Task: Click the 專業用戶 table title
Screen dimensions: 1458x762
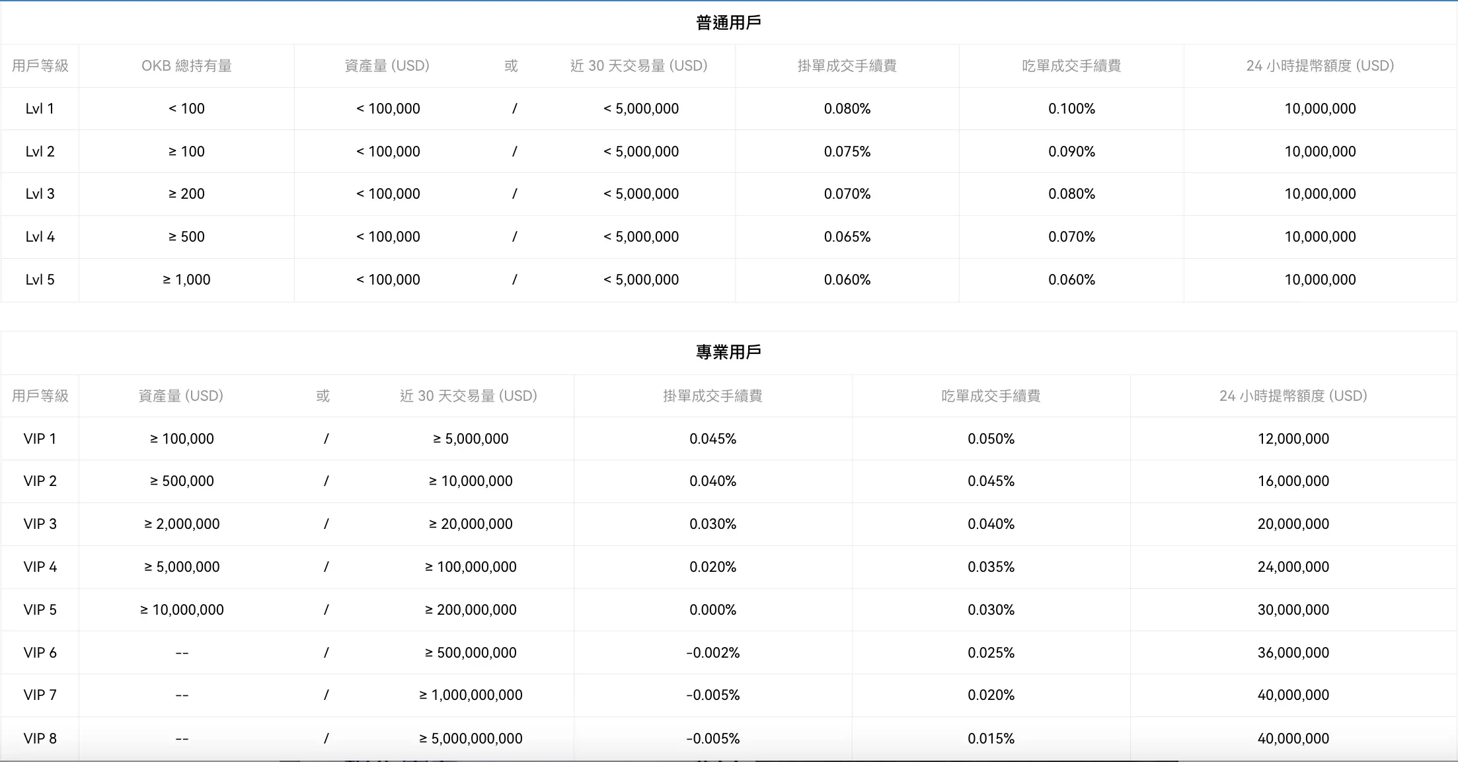Action: pyautogui.click(x=727, y=352)
